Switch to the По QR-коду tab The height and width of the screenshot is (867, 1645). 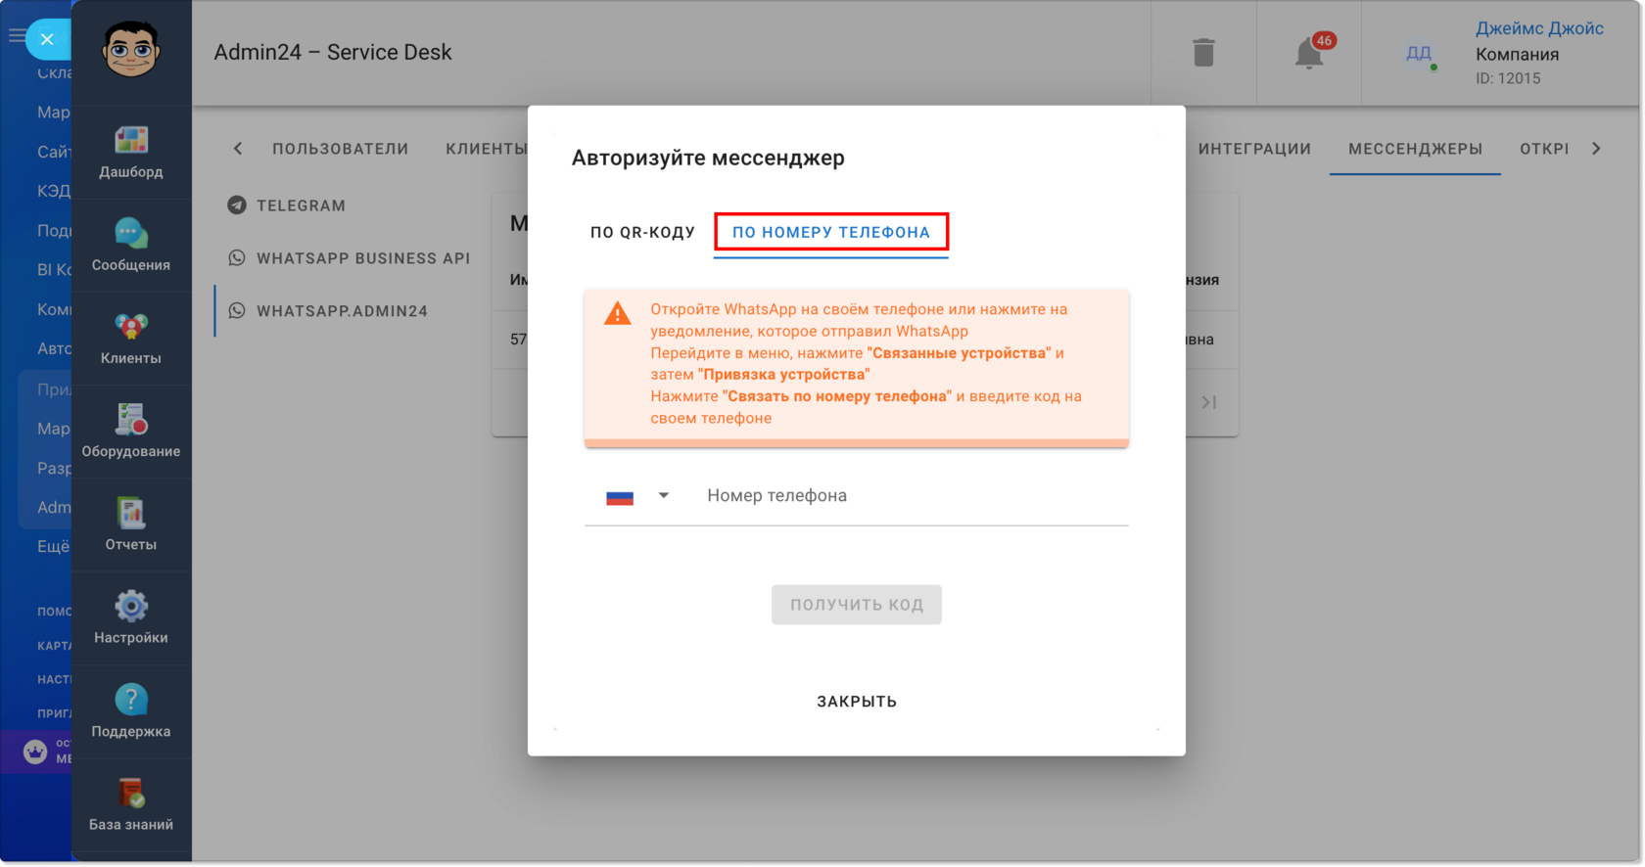tap(642, 233)
